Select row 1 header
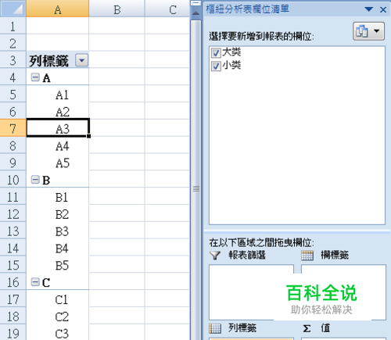391x340 pixels. (x=13, y=26)
